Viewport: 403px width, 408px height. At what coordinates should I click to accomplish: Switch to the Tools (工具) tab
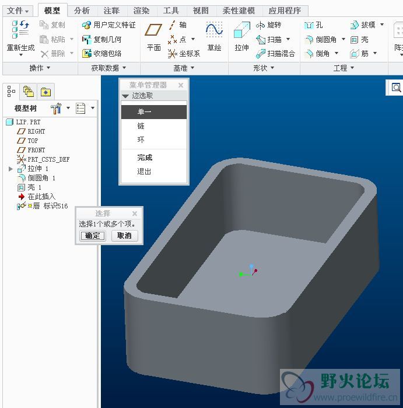171,11
